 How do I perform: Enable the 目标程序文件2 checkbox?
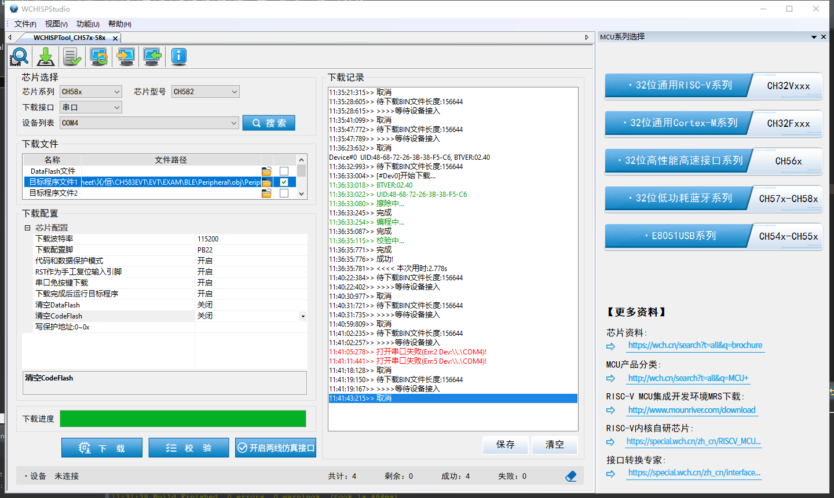[x=284, y=193]
